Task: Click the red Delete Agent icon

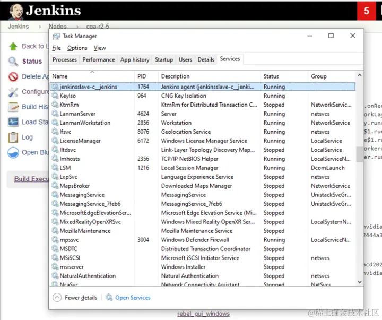Action: point(13,76)
